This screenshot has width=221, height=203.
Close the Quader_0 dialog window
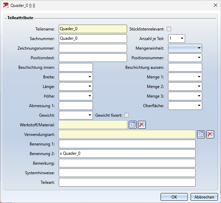pyautogui.click(x=215, y=5)
